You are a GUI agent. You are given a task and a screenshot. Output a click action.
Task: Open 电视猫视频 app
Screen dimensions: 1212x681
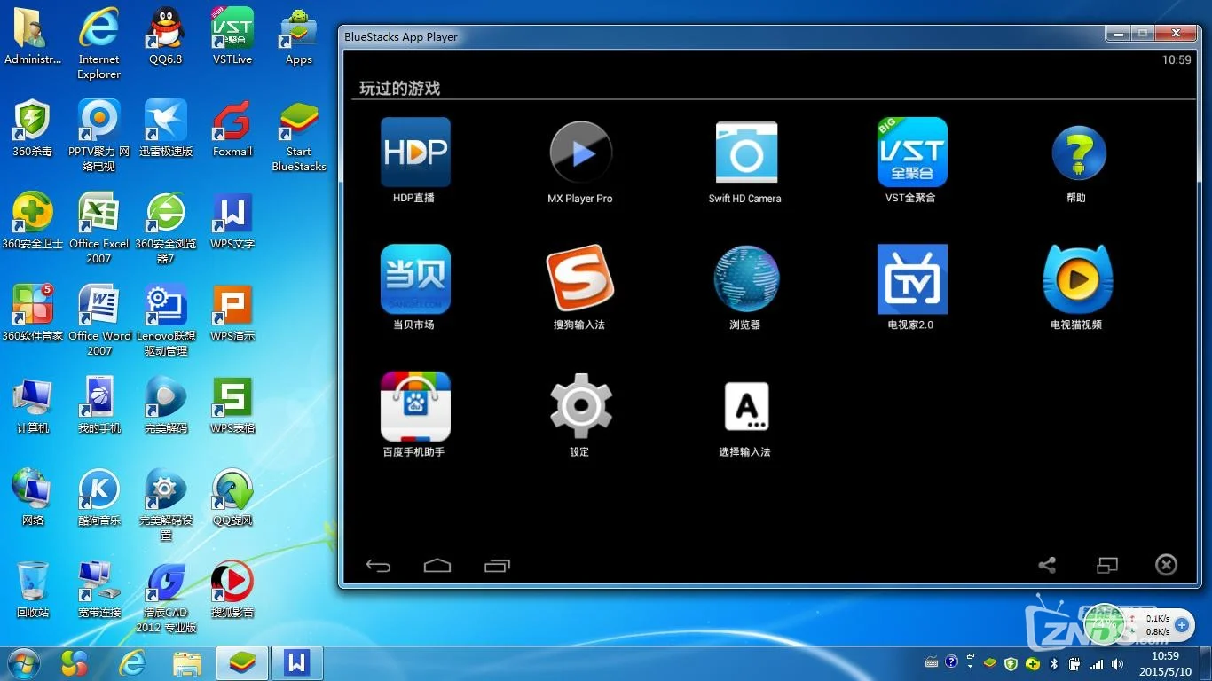pyautogui.click(x=1077, y=287)
